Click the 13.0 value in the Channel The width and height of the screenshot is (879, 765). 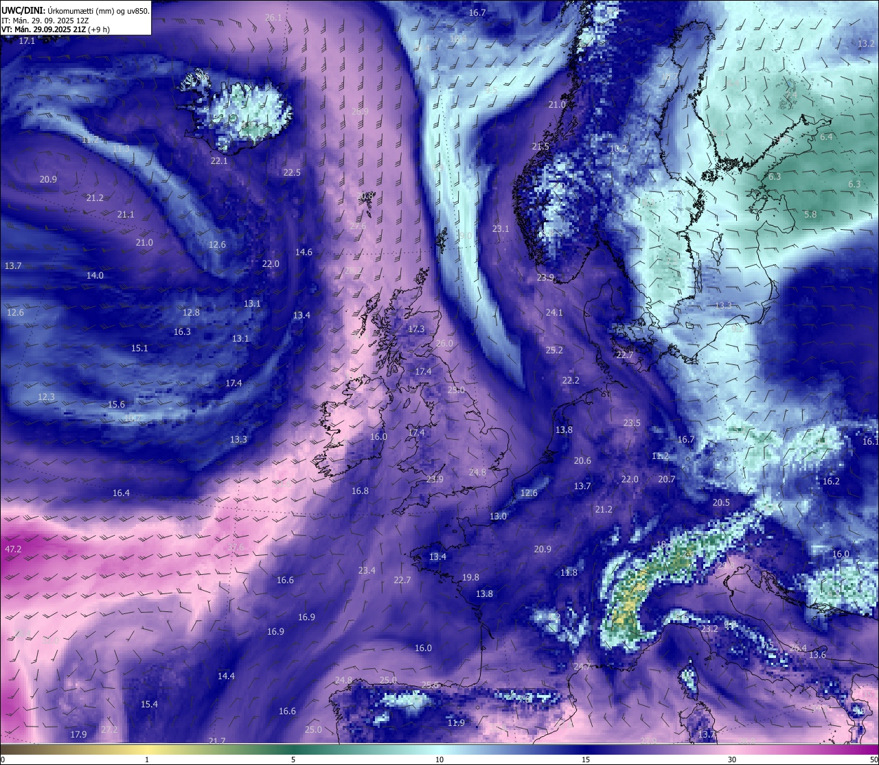498,516
